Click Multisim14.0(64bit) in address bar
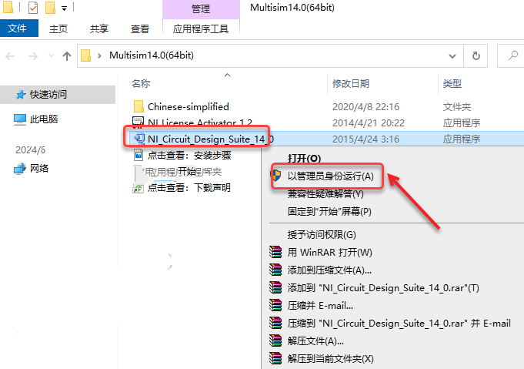Image resolution: width=524 pixels, height=369 pixels. coord(152,55)
